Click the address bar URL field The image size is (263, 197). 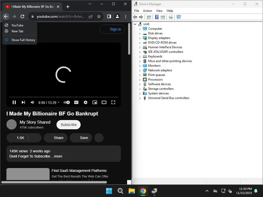(x=60, y=16)
